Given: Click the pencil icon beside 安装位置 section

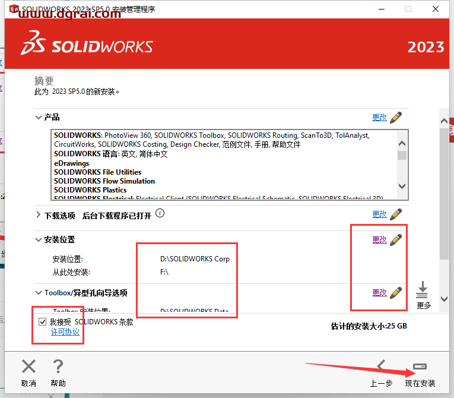Looking at the screenshot, I should pyautogui.click(x=396, y=240).
